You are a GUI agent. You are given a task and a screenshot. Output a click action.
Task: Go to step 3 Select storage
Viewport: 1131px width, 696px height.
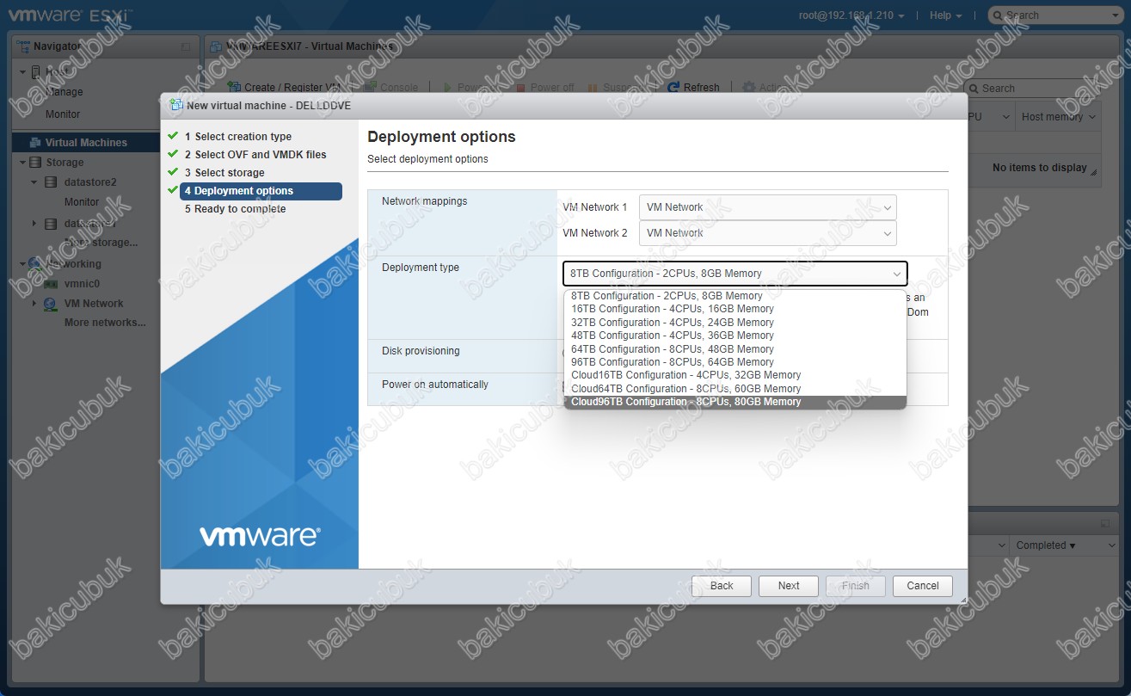pos(224,173)
